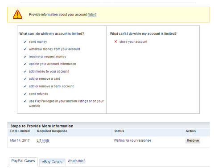Click the Required Response column header
This screenshot has width=214, height=168.
(x=52, y=131)
